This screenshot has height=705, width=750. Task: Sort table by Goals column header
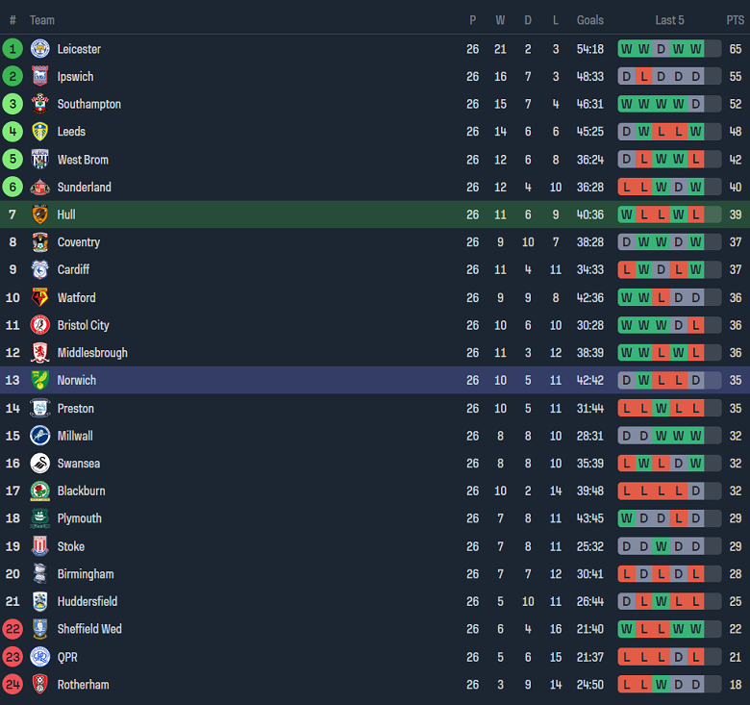(590, 20)
